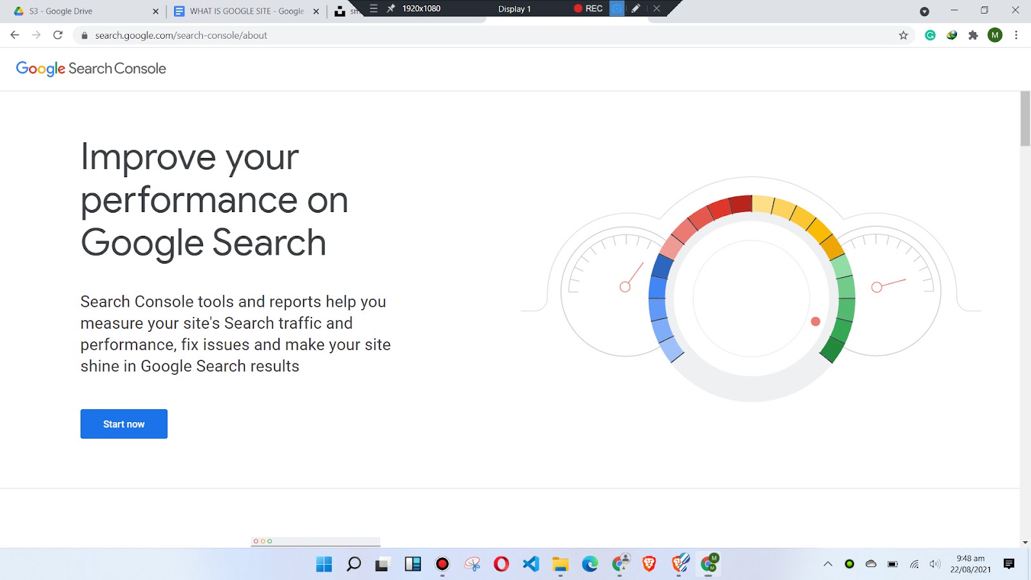Open the active Chrome window with M badge
The height and width of the screenshot is (580, 1031).
pos(709,564)
